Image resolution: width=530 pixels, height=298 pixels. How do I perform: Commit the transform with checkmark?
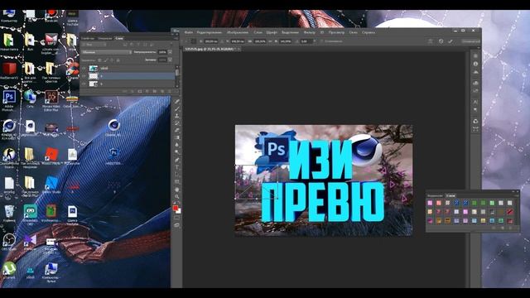click(x=450, y=41)
